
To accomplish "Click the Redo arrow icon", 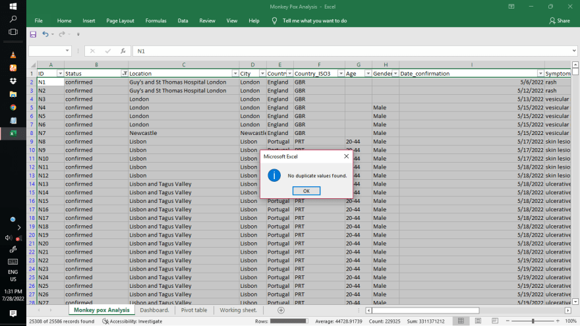I will 62,34.
